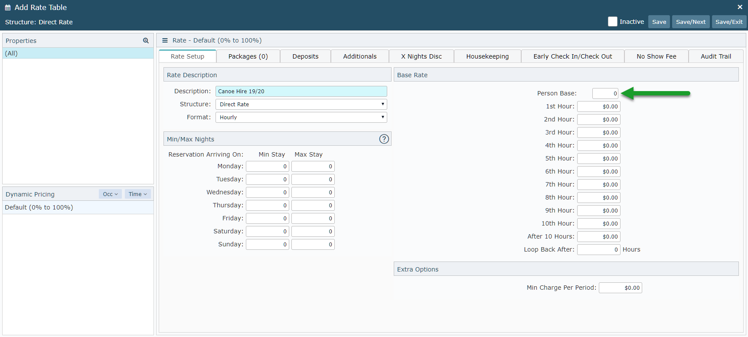Viewport: 748px width, 337px height.
Task: Select Default (0% to 100%) pricing row
Action: 78,207
